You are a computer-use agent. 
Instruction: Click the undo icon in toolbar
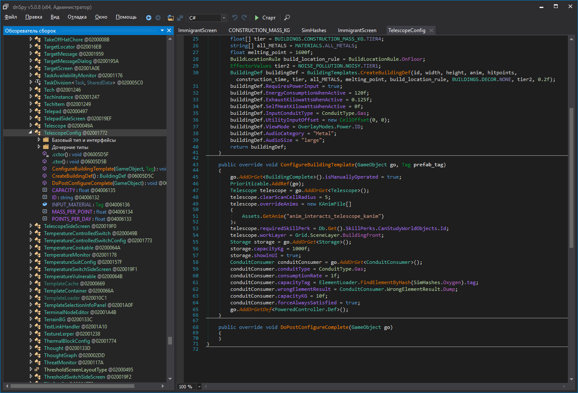[235, 18]
